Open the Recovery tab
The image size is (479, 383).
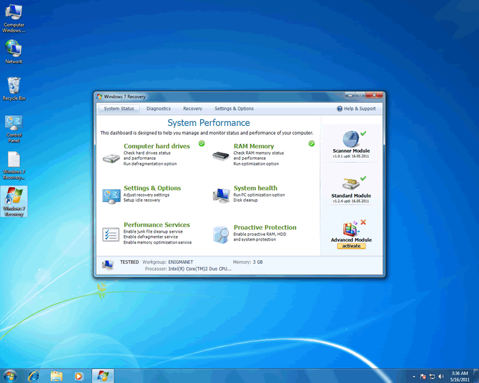[x=193, y=109]
